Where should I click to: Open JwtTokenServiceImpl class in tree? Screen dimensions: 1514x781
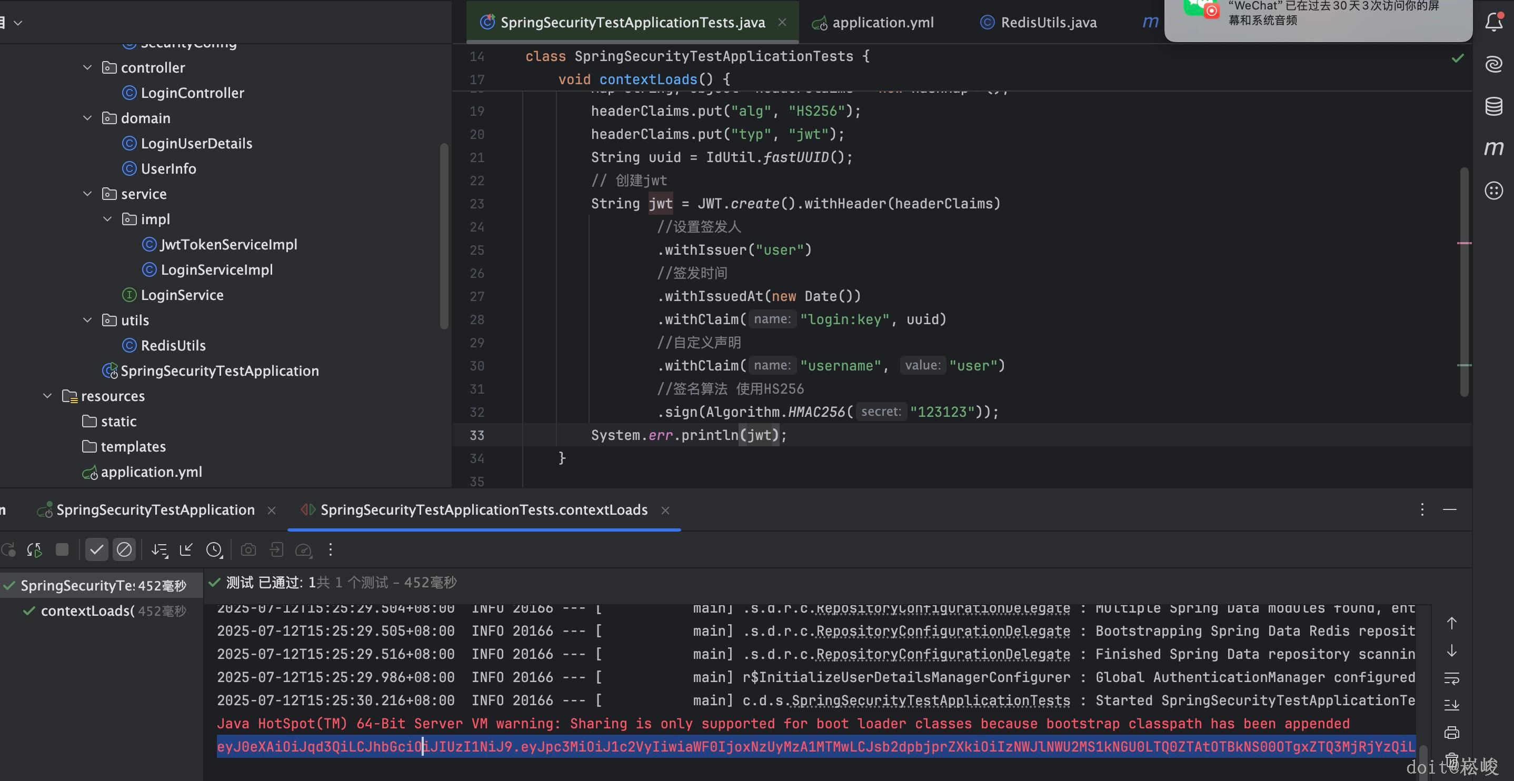click(228, 245)
